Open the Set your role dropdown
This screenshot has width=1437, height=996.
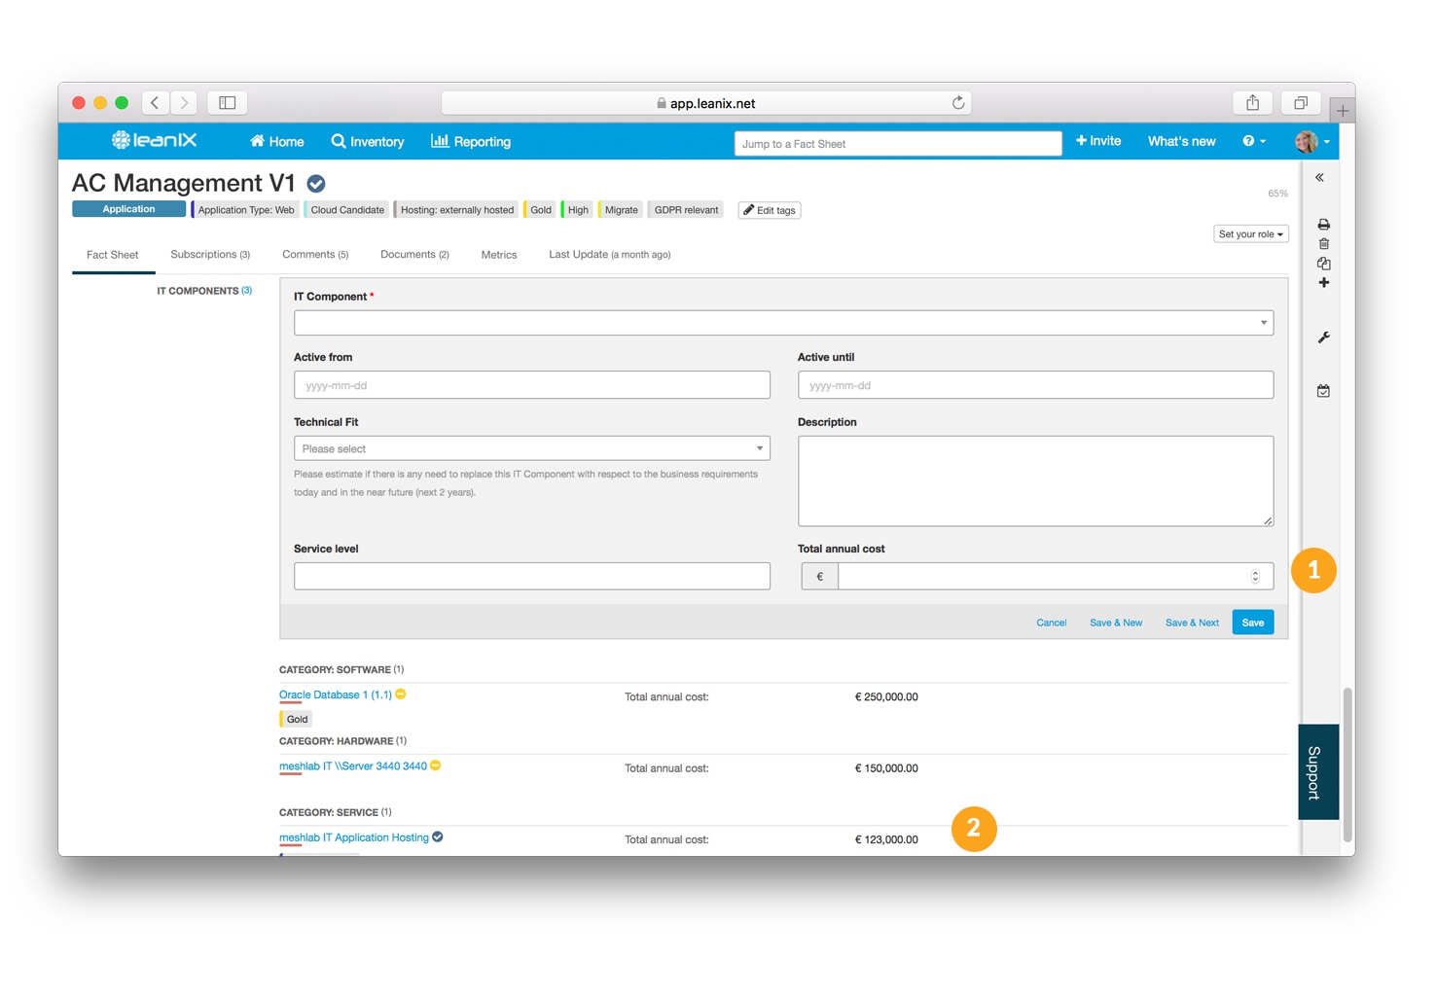pos(1251,234)
